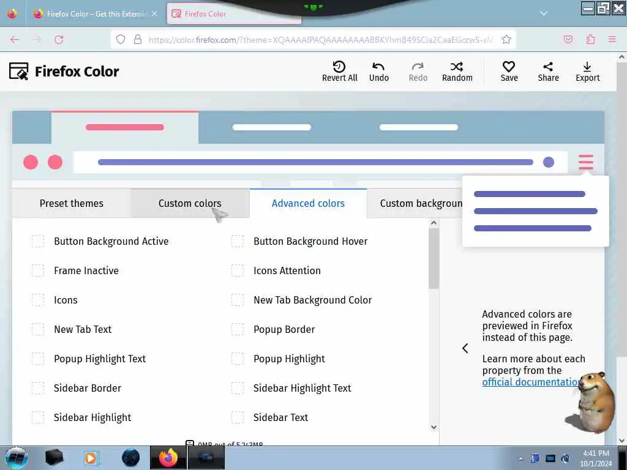Export the theme via download icon
The image size is (627, 470).
point(587,66)
